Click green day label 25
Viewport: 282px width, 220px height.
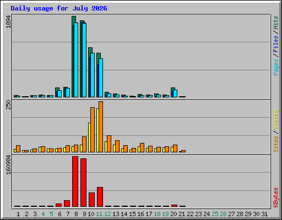coord(215,214)
